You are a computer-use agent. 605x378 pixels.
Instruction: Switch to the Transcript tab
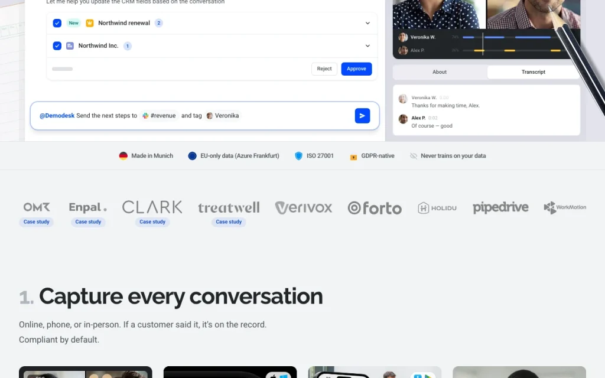point(534,72)
